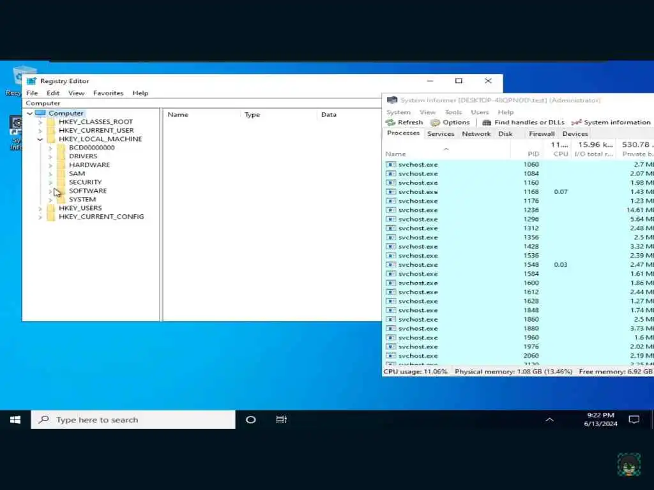Click the DRIVERS folder icon
Screen dimensions: 654x490
(x=61, y=156)
